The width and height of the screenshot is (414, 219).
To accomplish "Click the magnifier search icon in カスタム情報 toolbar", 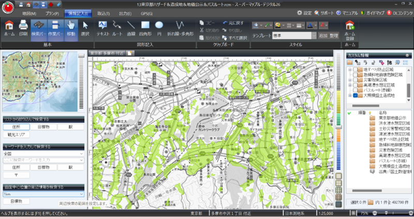I will pyautogui.click(x=397, y=62).
